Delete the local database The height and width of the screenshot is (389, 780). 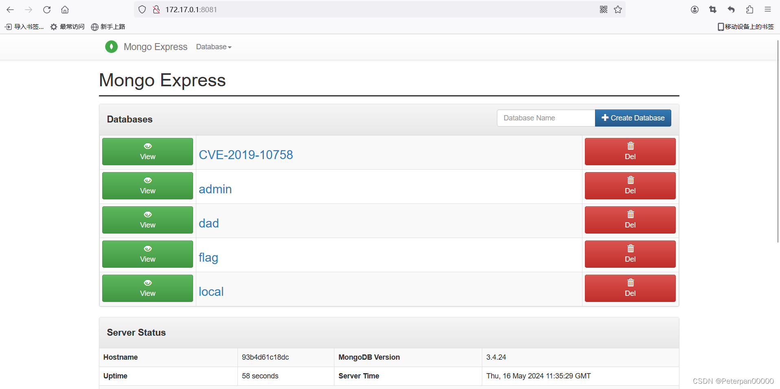(630, 288)
